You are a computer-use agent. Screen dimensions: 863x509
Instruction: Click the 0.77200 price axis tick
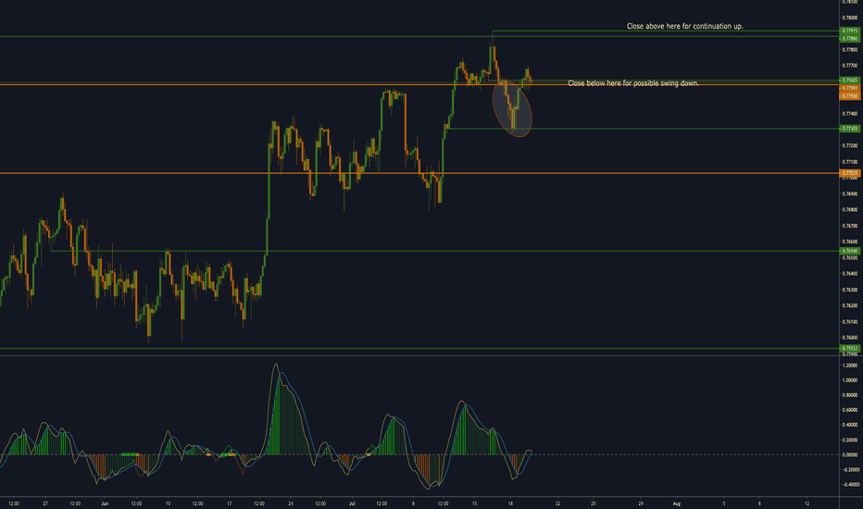coord(850,146)
